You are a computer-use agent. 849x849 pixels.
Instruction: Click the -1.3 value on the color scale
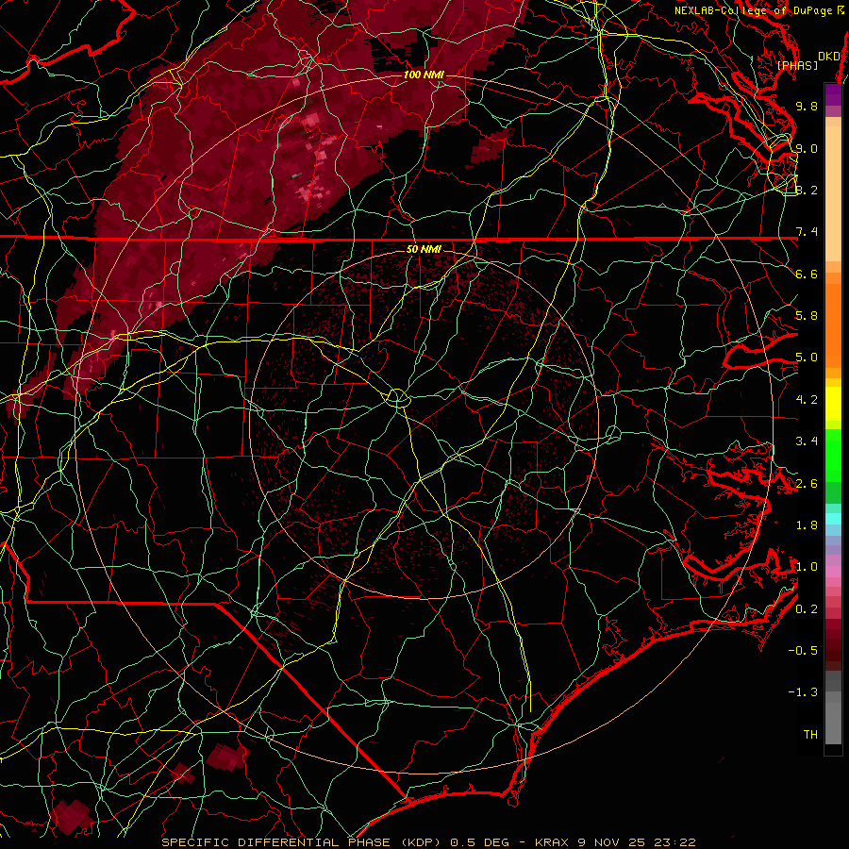804,692
